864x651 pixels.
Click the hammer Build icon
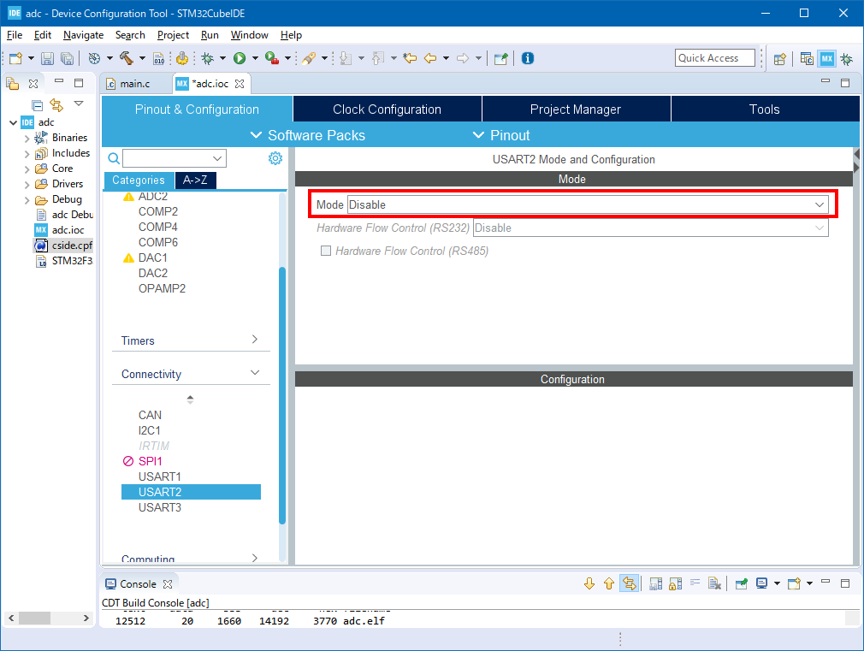pyautogui.click(x=127, y=58)
